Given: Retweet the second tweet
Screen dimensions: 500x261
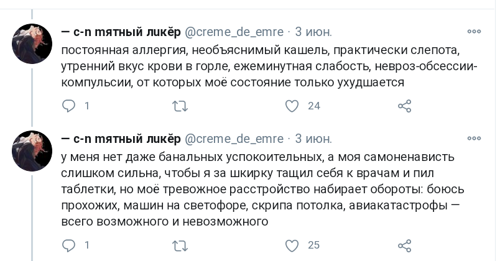Looking at the screenshot, I should click(x=179, y=245).
